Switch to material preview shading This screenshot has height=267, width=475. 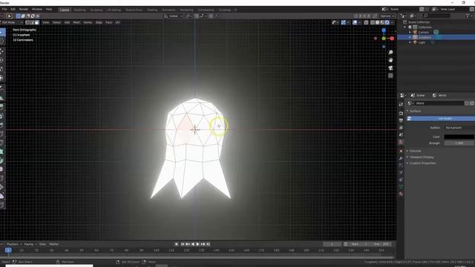(x=382, y=22)
